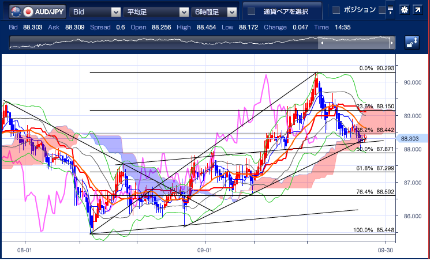Click the Spread value 0.6
The width and height of the screenshot is (434, 265).
pyautogui.click(x=121, y=27)
